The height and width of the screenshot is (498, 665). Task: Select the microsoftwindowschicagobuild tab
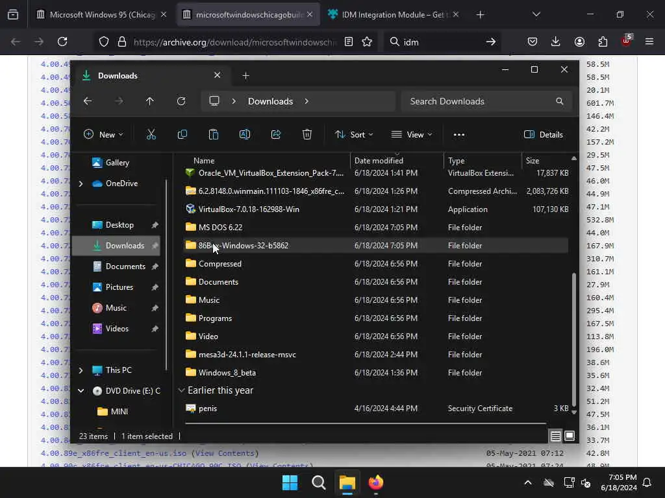coord(248,15)
